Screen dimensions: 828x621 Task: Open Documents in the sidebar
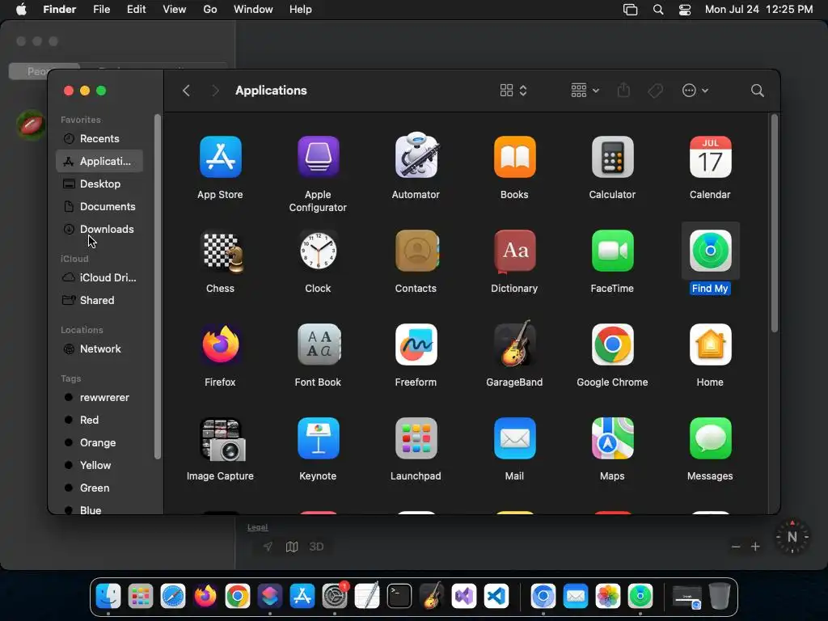[x=99, y=207]
